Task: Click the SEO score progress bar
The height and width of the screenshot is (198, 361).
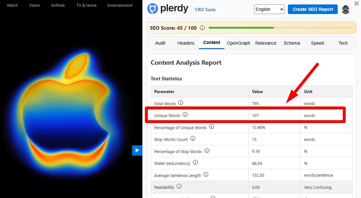Action: coord(281,28)
